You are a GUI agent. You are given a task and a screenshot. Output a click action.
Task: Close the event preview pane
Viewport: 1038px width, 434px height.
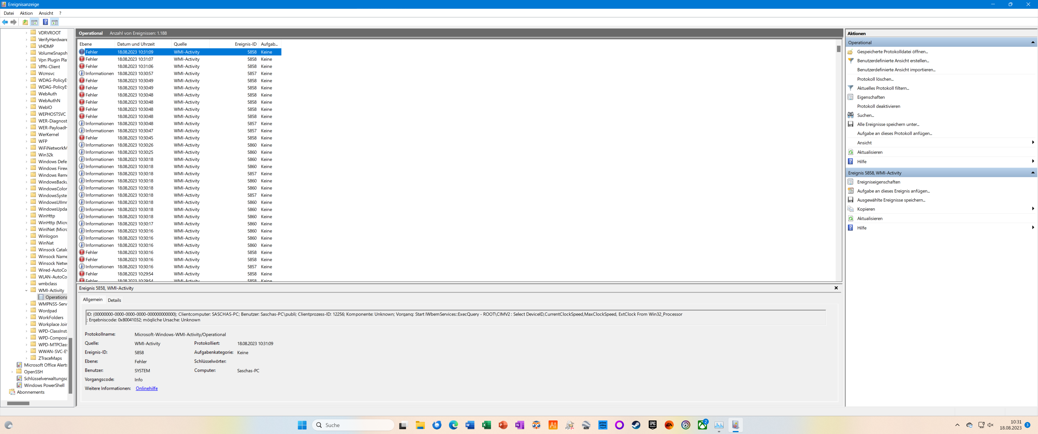[x=836, y=288]
